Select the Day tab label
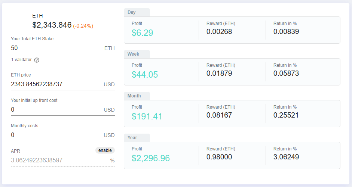 pos(132,12)
